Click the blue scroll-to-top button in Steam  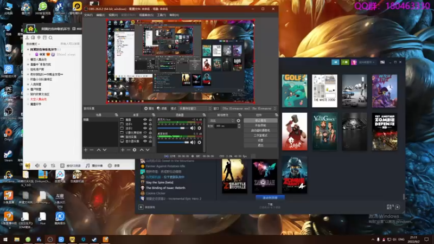[x=270, y=198]
